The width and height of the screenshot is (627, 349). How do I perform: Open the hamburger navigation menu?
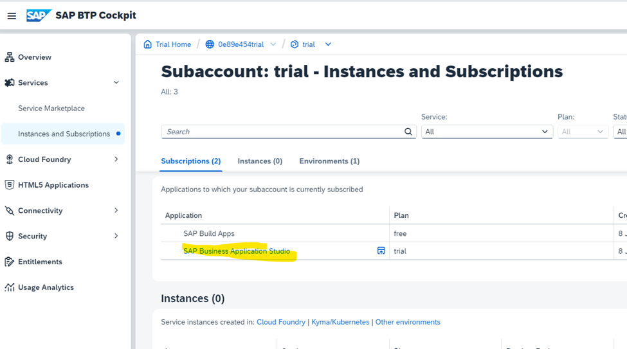(x=12, y=15)
